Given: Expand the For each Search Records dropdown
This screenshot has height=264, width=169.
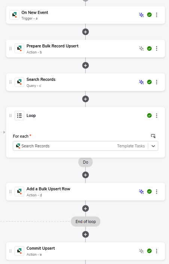Looking at the screenshot, I should (153, 146).
